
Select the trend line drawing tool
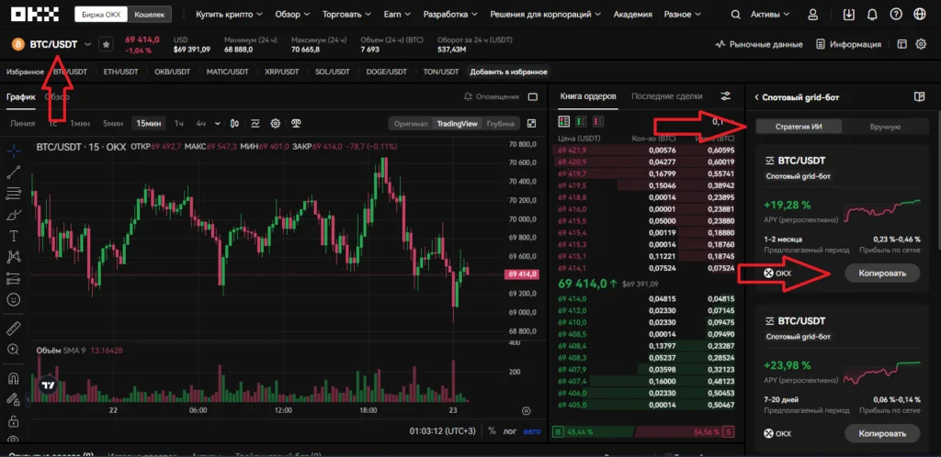click(x=13, y=172)
